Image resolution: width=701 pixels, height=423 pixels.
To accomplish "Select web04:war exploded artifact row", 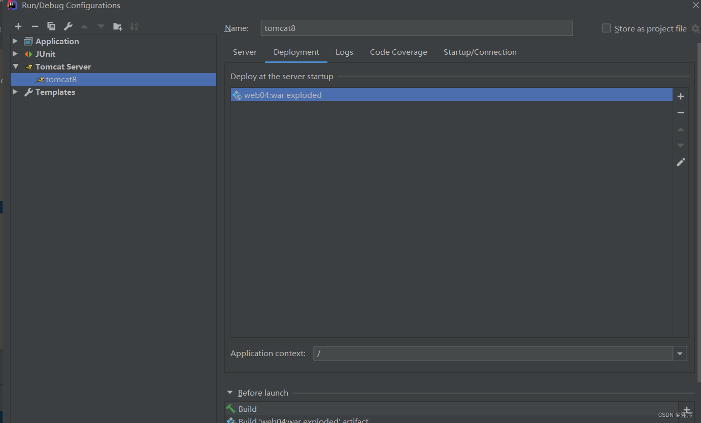I will (x=452, y=95).
